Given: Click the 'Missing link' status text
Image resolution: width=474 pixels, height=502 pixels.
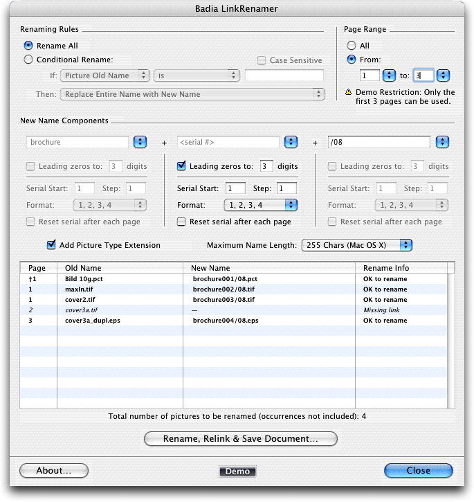Looking at the screenshot, I should 381,310.
